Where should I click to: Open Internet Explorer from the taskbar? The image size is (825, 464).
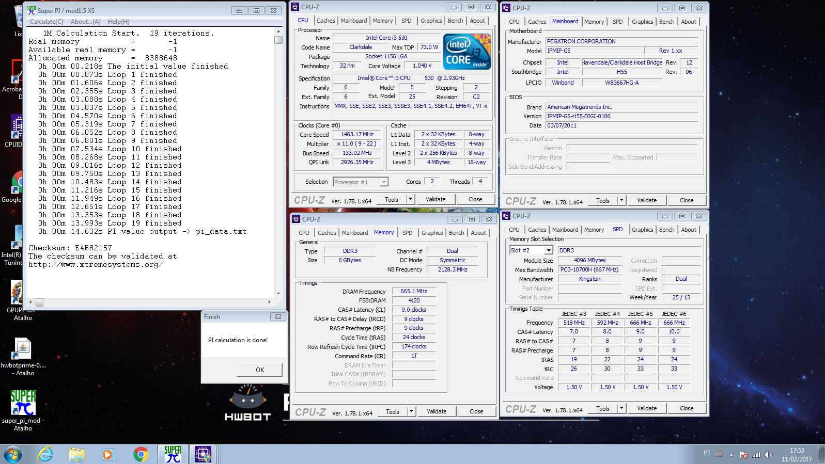pyautogui.click(x=45, y=454)
